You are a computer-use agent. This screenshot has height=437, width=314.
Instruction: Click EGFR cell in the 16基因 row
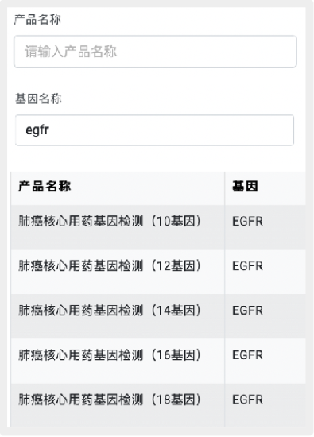tap(248, 355)
